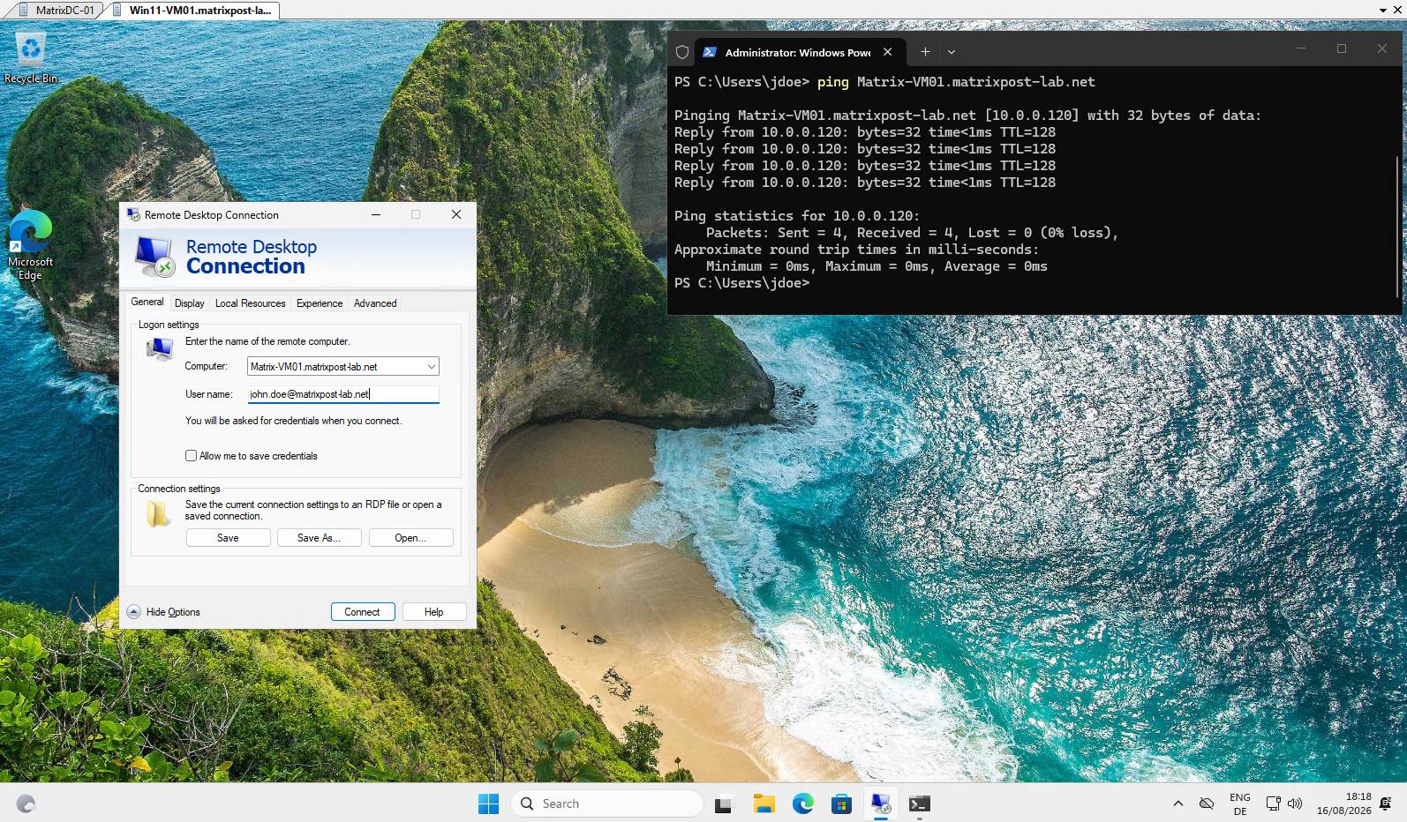
Task: Click the Connect button
Action: pyautogui.click(x=363, y=612)
